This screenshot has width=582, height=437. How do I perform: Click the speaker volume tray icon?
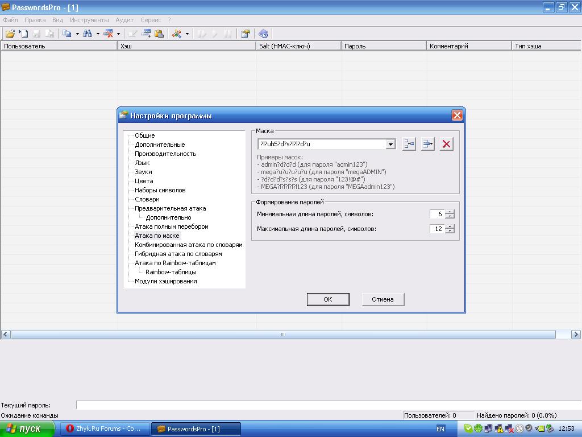529,428
